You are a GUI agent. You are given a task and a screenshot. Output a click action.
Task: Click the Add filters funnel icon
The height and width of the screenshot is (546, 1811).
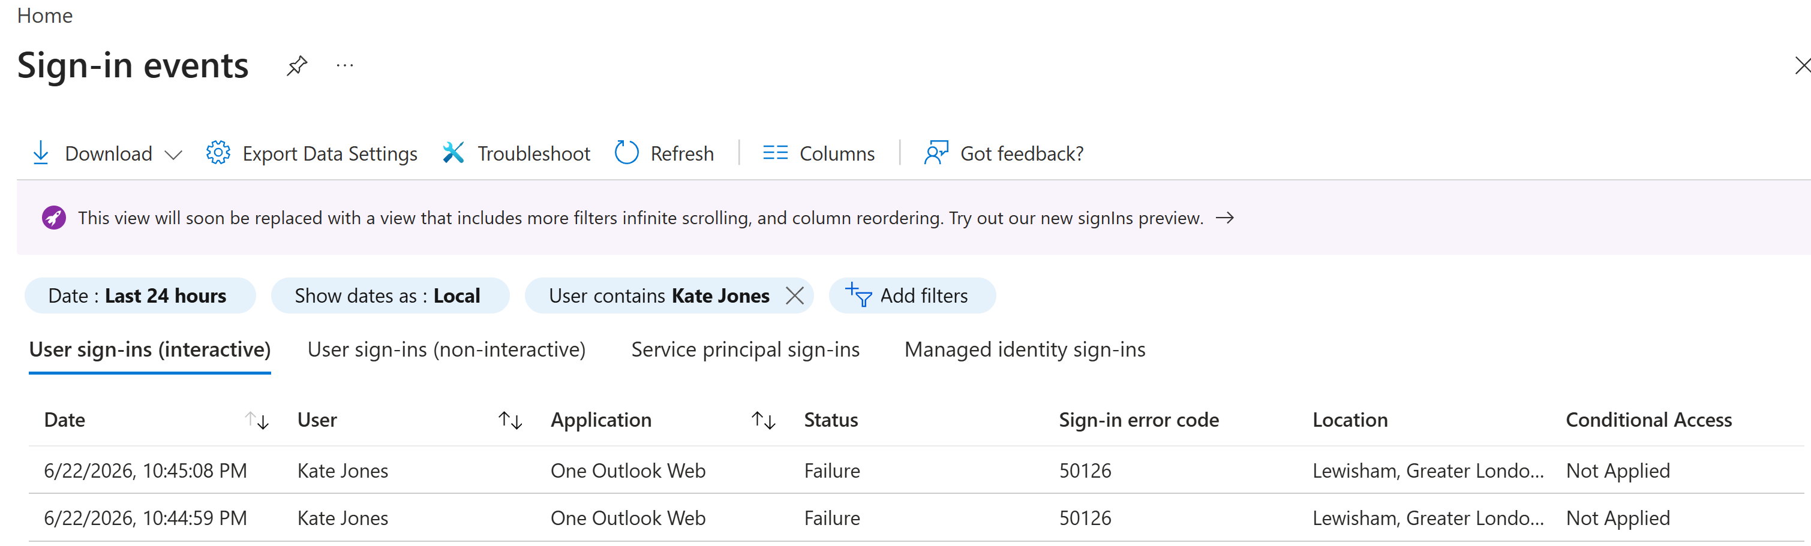[x=858, y=295]
